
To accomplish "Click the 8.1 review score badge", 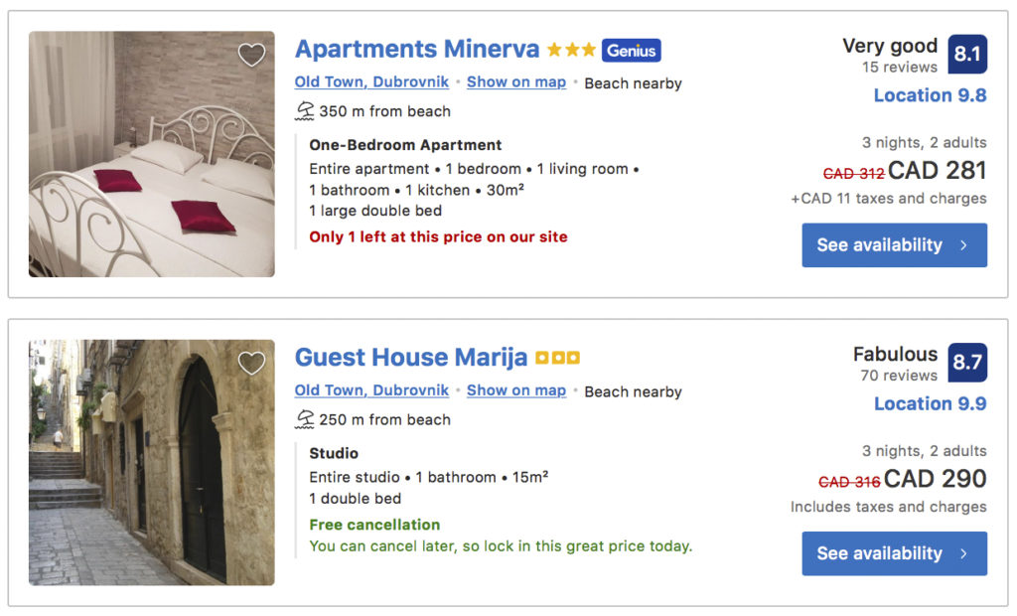I will coord(967,55).
